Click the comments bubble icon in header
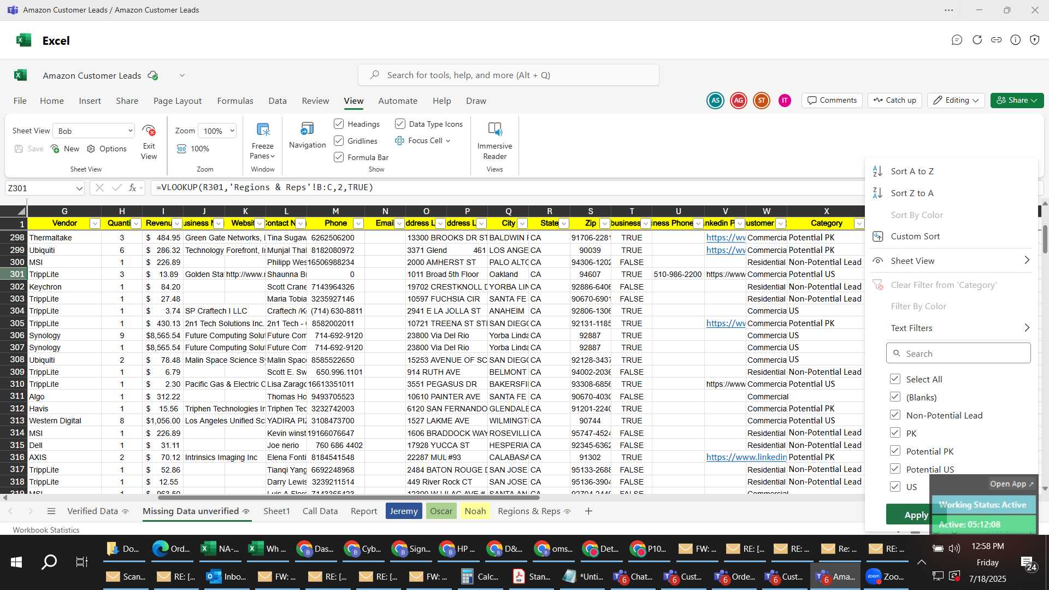Image resolution: width=1049 pixels, height=590 pixels. click(957, 40)
